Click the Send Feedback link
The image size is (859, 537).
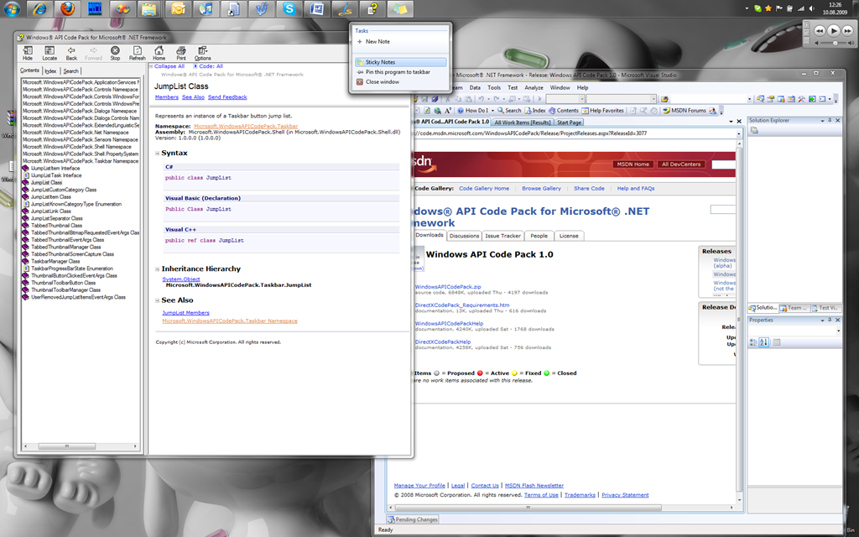point(227,97)
